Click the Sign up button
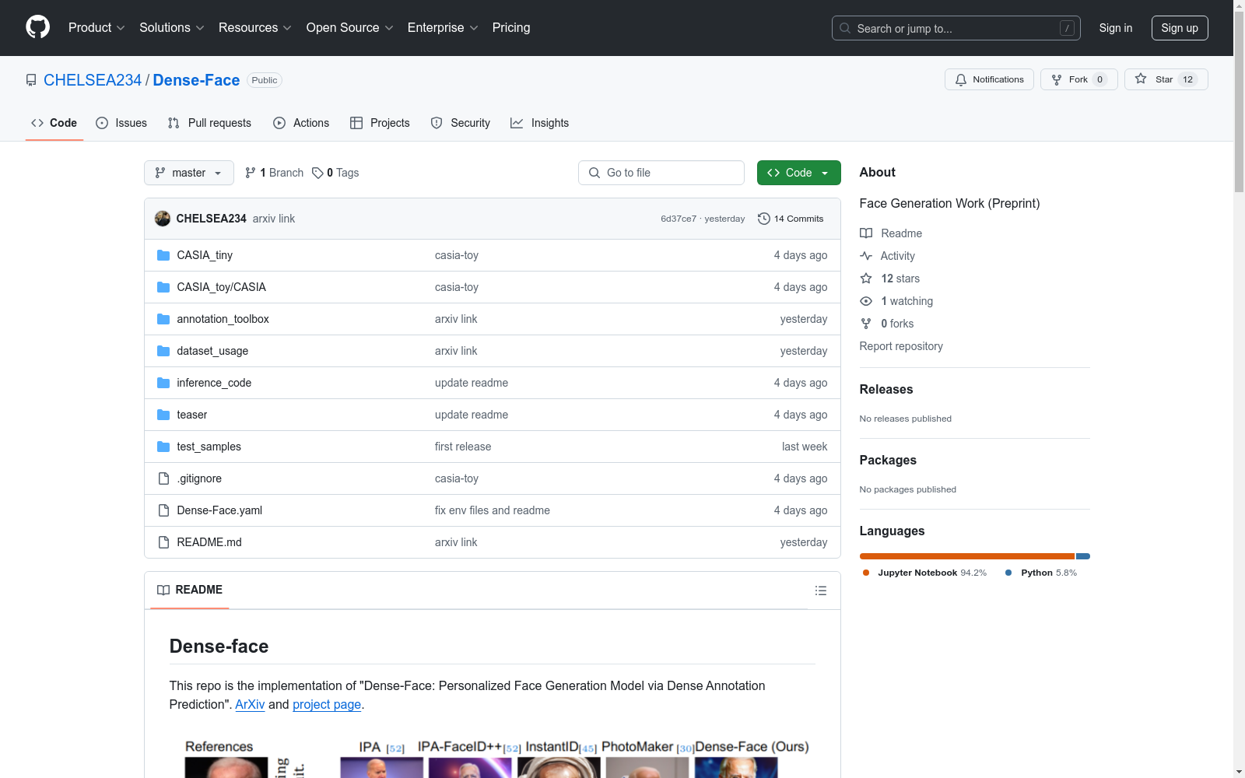1245x778 pixels. 1180,28
